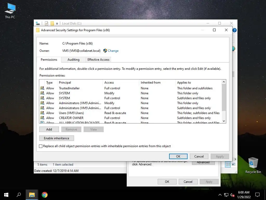This screenshot has width=266, height=200.
Task: Confirm with OK in Advanced Security dialog
Action: [x=178, y=156]
